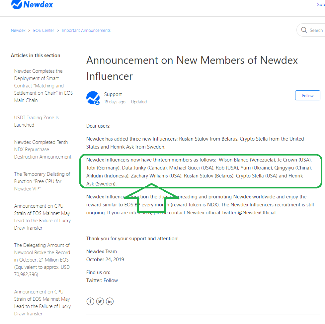Share article on Twitter icon

point(100,301)
